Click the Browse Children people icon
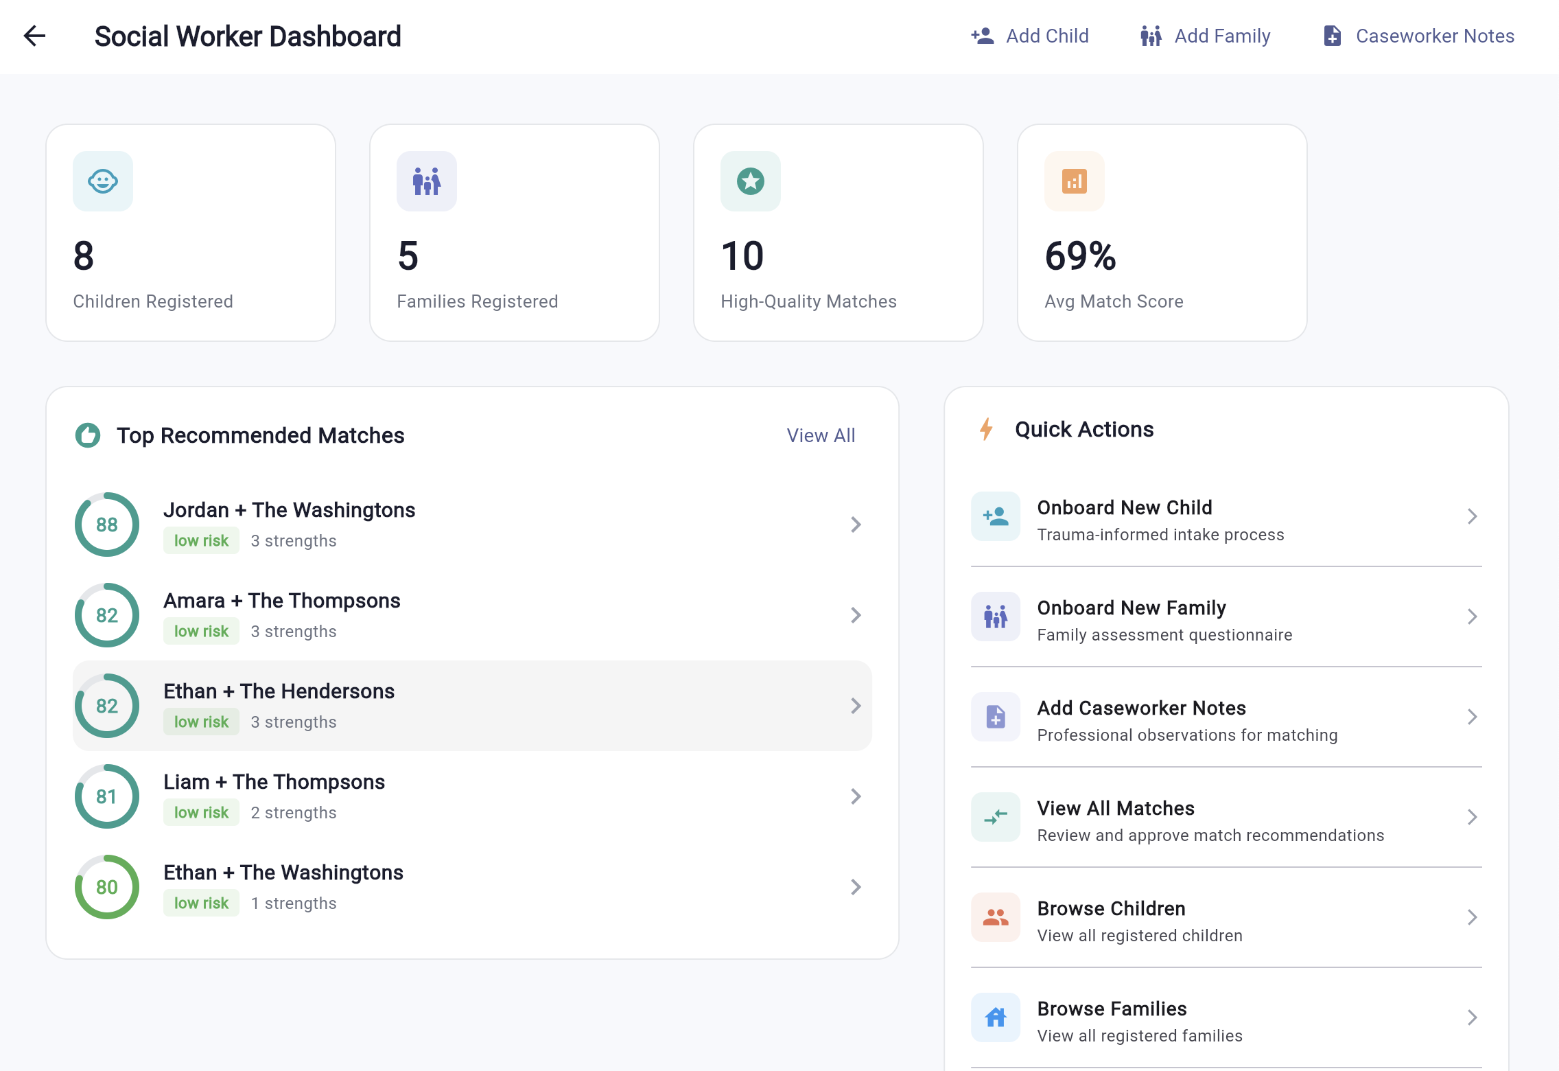The image size is (1559, 1071). point(995,917)
